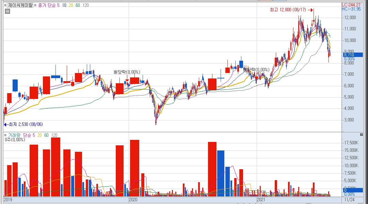Viewport: 368px width, 204px height.
Task: Close the volume panel with its X icon
Action: tap(362, 135)
